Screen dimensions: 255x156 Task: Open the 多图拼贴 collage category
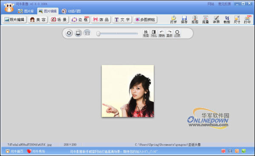145,20
